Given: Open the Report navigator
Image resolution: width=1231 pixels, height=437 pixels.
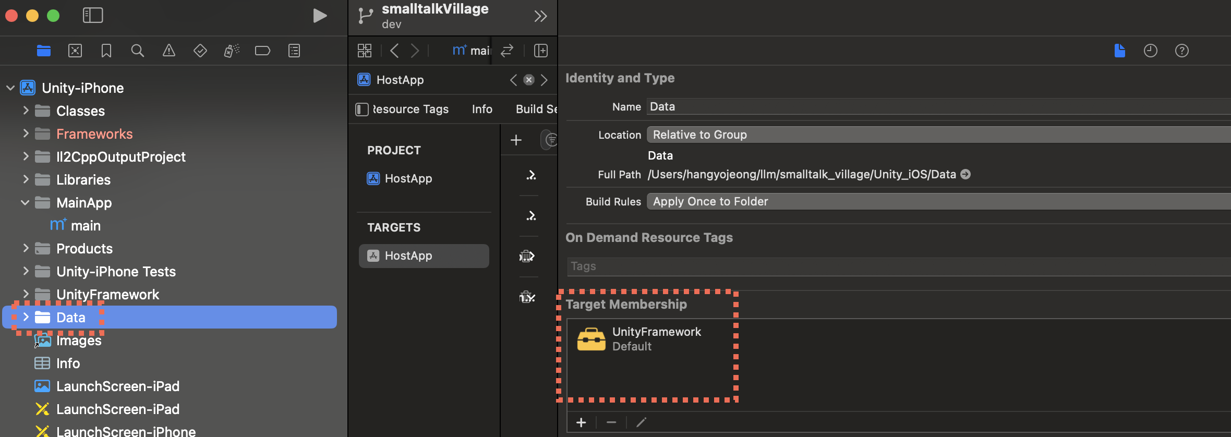Looking at the screenshot, I should click(x=294, y=51).
